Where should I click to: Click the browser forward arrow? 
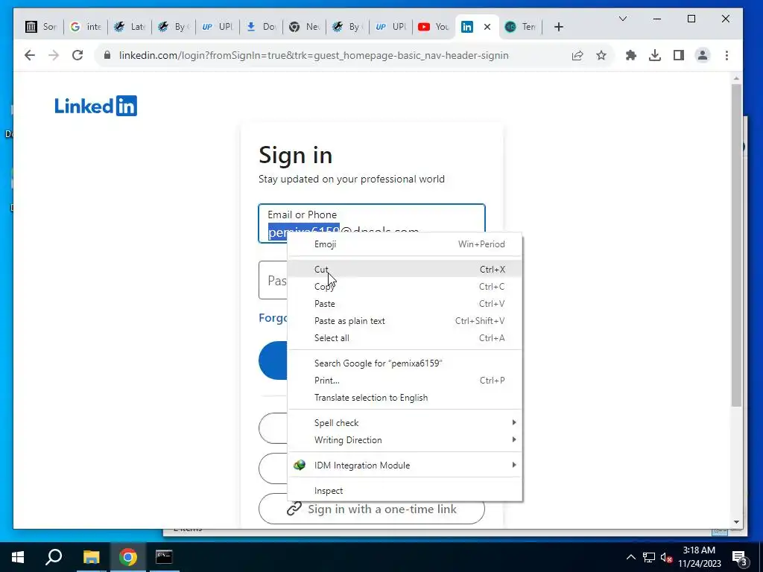pos(54,55)
